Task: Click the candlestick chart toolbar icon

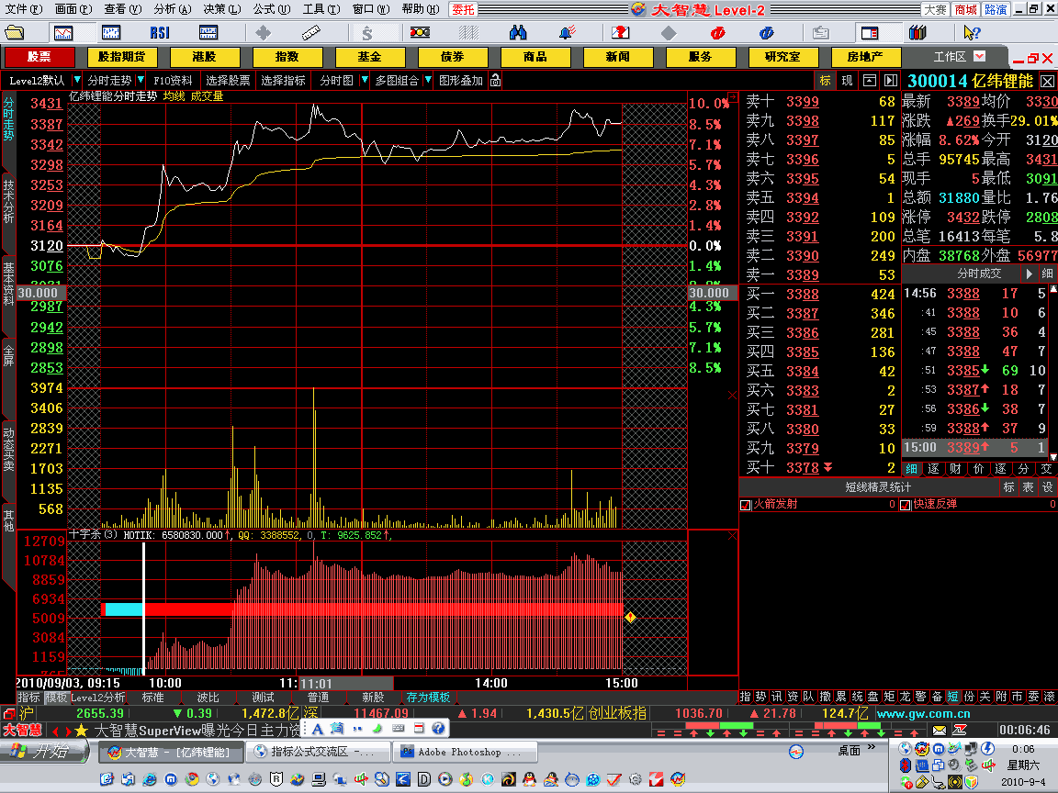Action: point(111,32)
